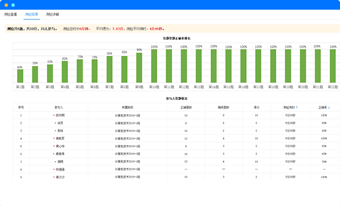Viewport: 340px width, 206px height.
Task: Click the 答题正确率排名 chart title
Action: (177, 38)
